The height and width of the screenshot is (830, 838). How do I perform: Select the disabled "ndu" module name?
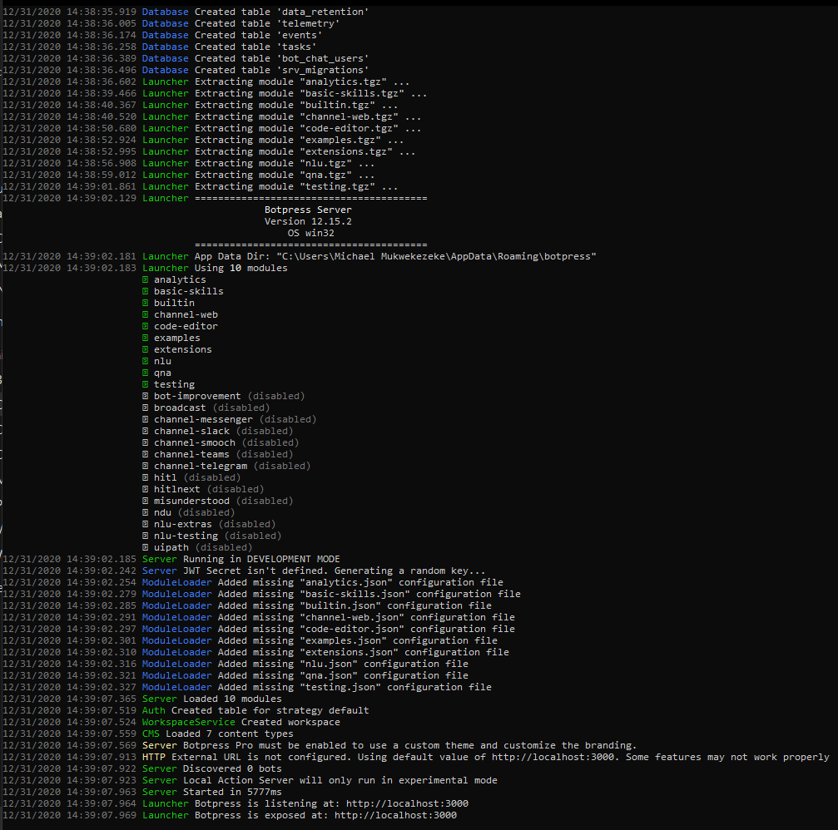(162, 513)
